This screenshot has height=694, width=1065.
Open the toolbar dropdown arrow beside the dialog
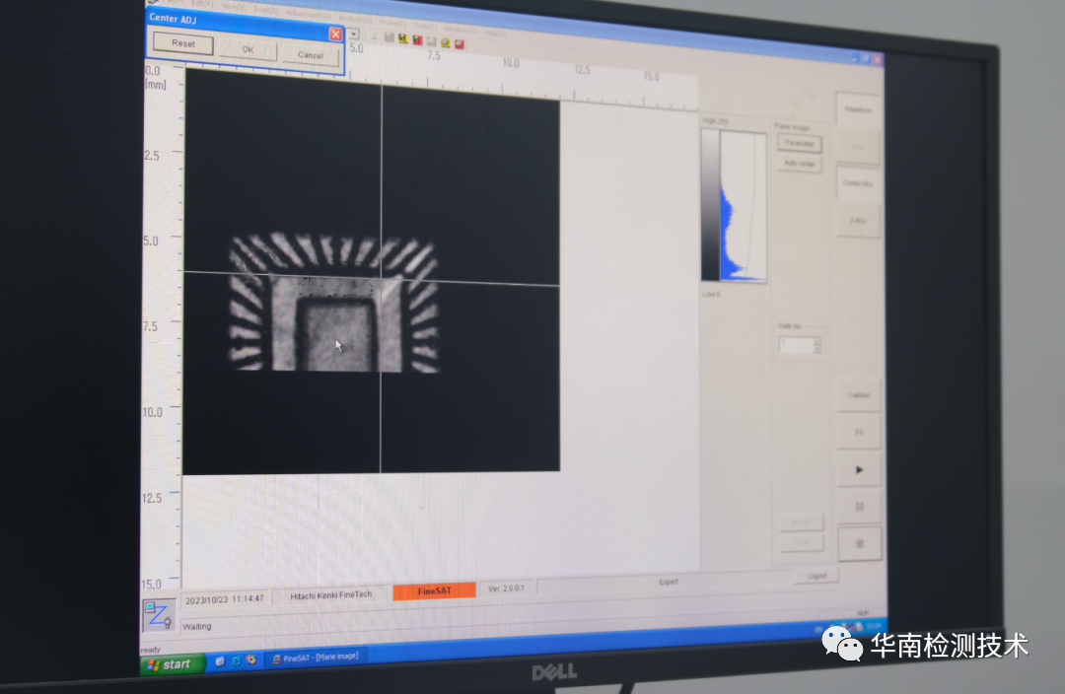pos(353,35)
